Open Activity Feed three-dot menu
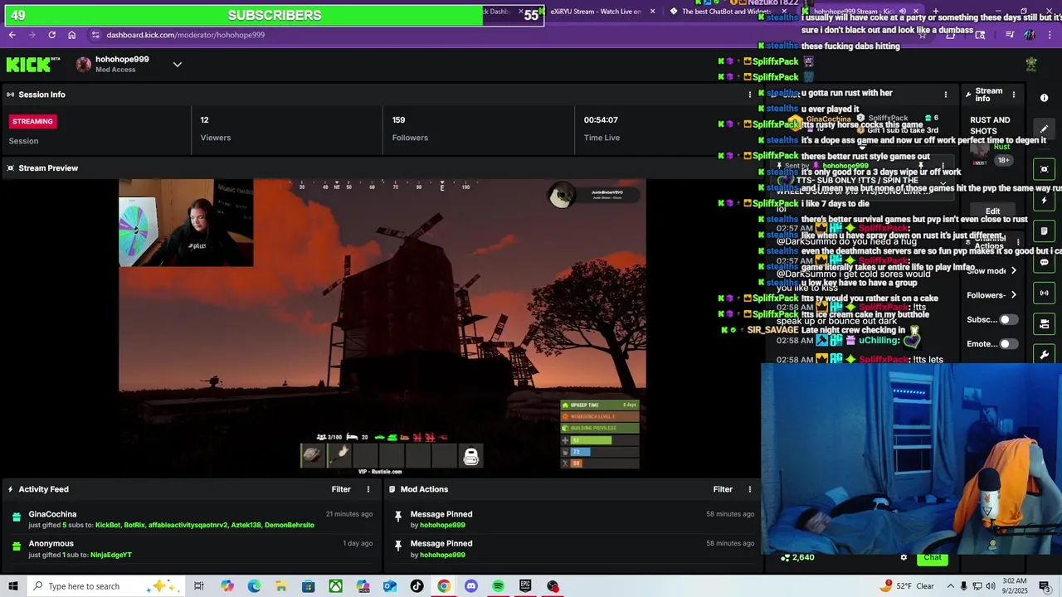This screenshot has height=597, width=1062. pyautogui.click(x=368, y=489)
